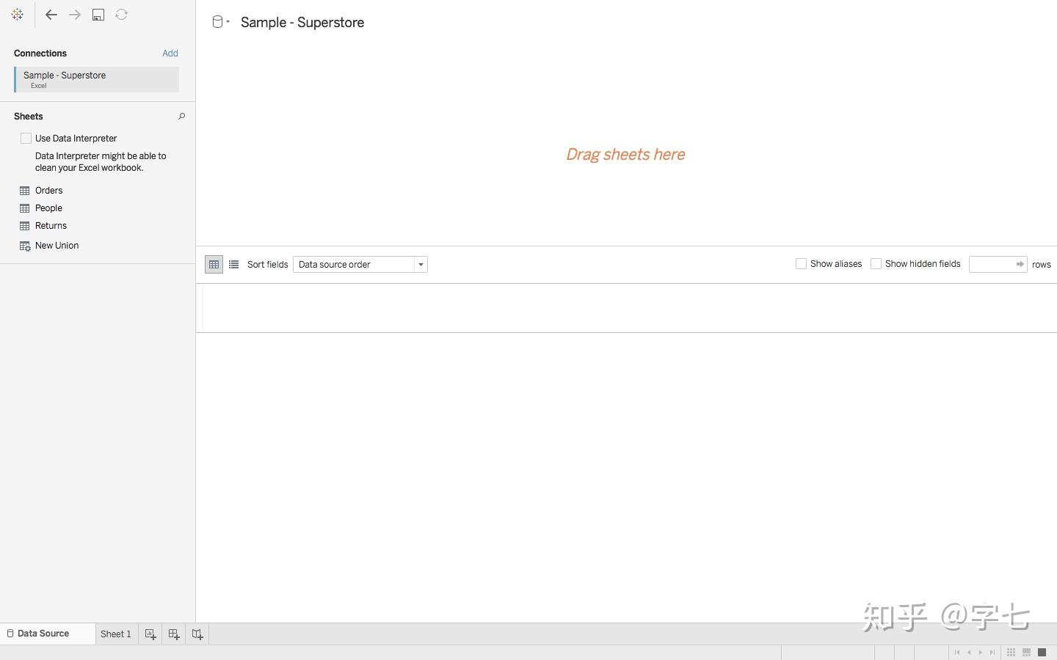Image resolution: width=1057 pixels, height=660 pixels.
Task: Click the People sheet name
Action: pyautogui.click(x=48, y=208)
